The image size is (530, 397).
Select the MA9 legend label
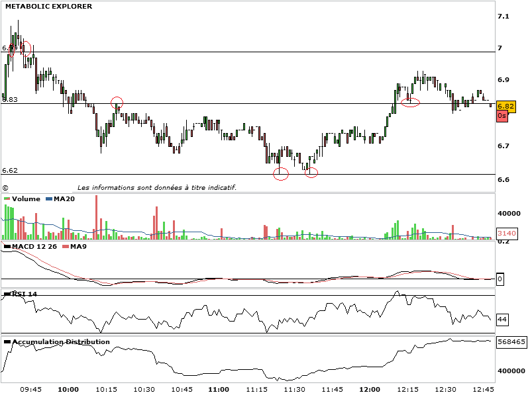[x=78, y=246]
